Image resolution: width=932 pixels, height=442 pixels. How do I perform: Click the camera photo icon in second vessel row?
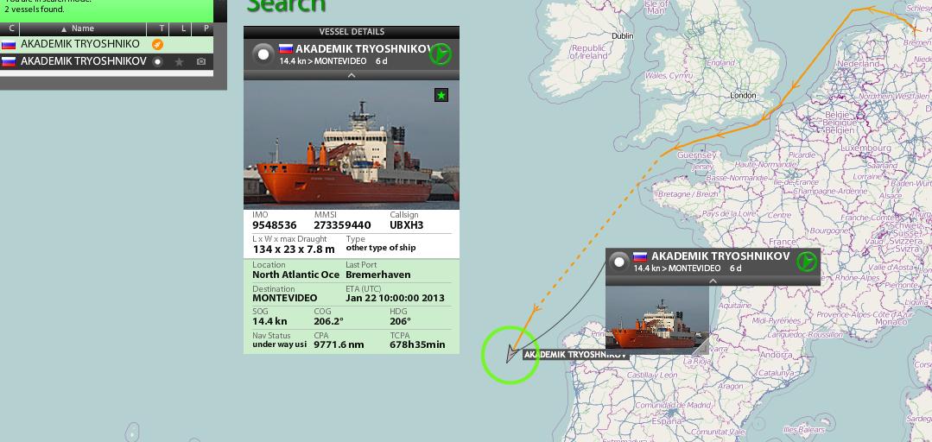click(201, 61)
